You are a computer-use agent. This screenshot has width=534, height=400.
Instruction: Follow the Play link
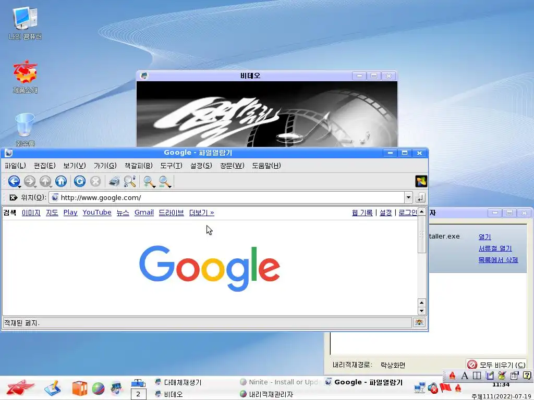click(x=70, y=213)
